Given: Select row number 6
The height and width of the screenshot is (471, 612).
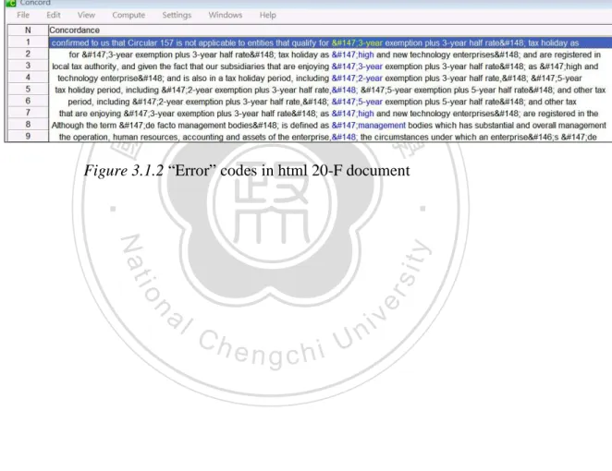Looking at the screenshot, I should pyautogui.click(x=28, y=101).
